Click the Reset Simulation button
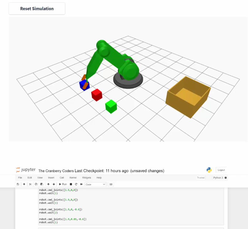248x229 pixels. (x=37, y=9)
